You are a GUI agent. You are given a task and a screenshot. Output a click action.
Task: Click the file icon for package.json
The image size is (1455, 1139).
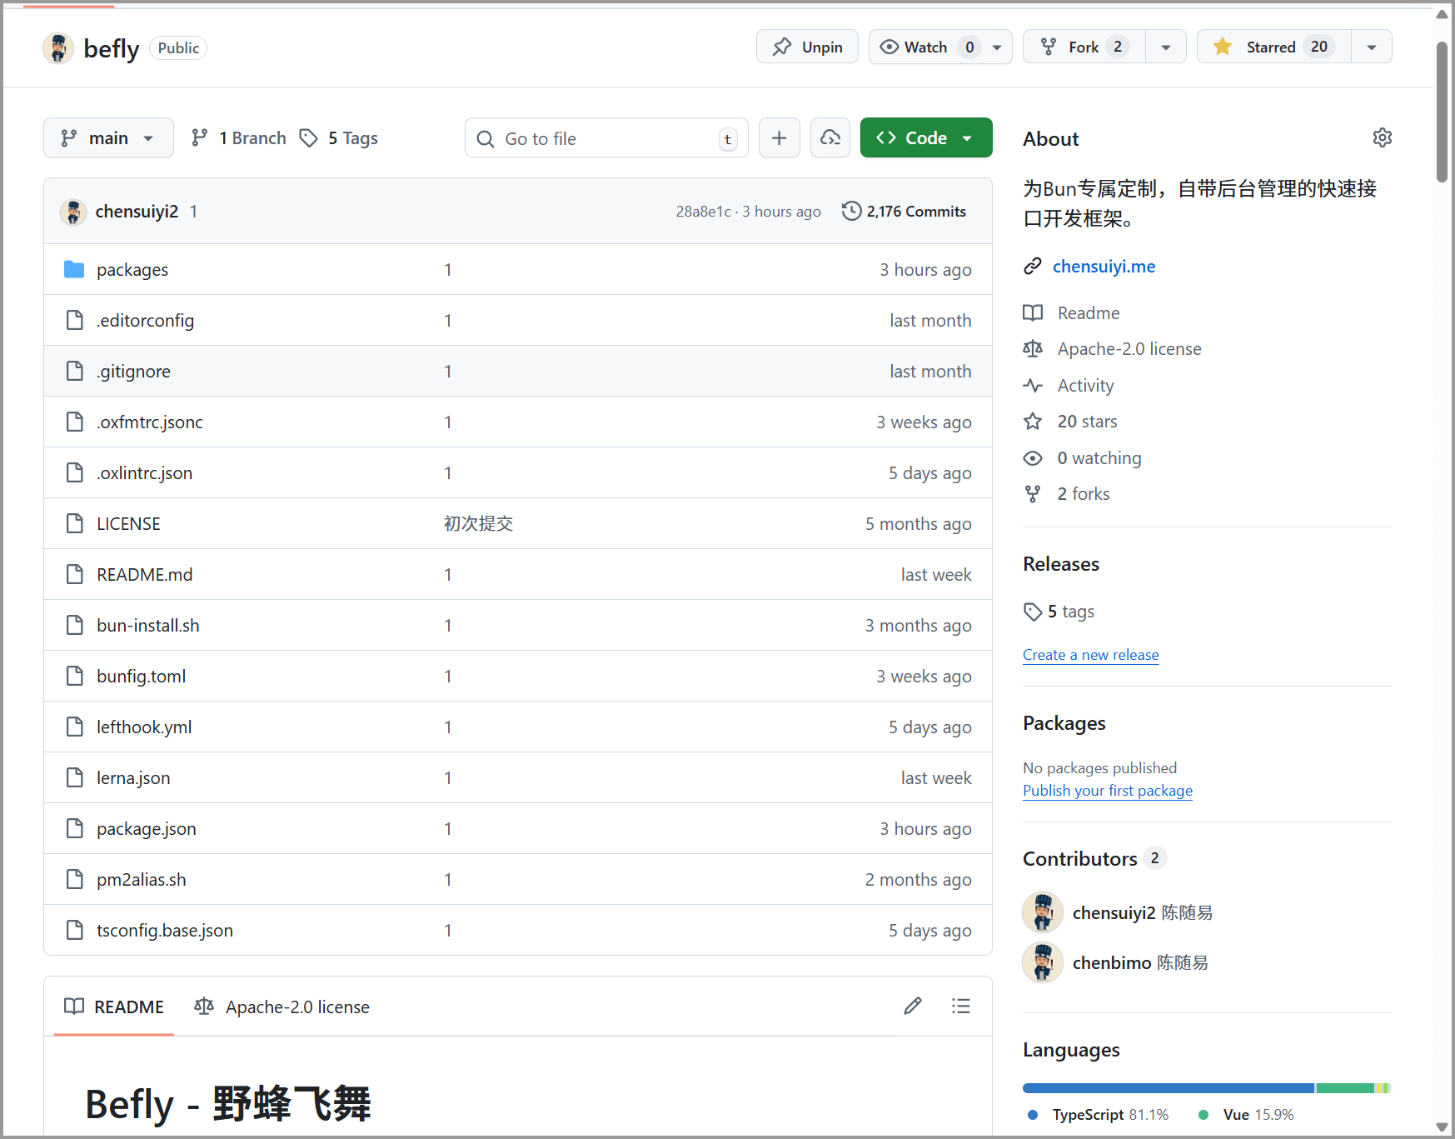coord(75,829)
